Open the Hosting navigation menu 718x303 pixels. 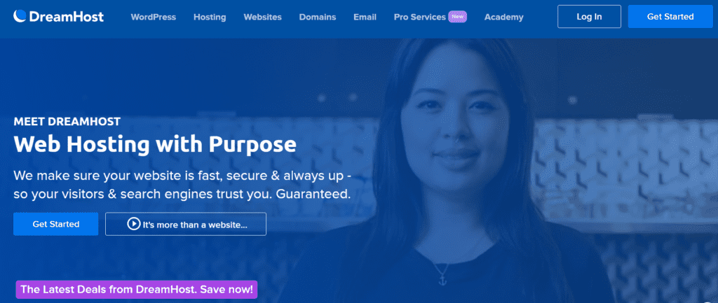210,17
